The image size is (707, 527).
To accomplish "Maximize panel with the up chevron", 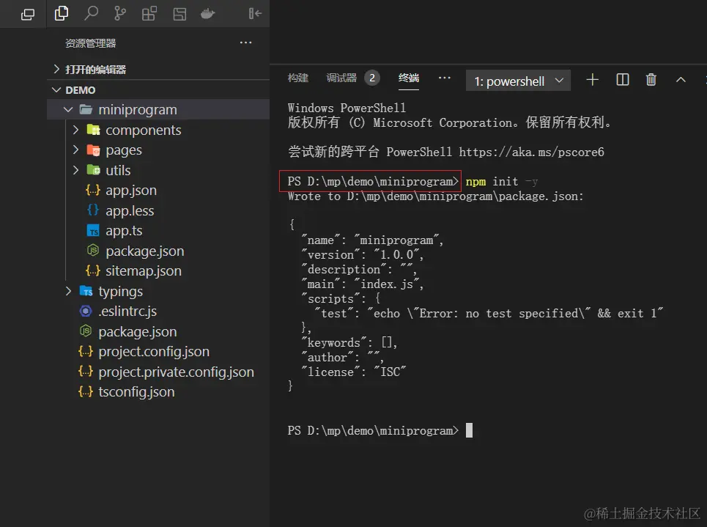I will (681, 80).
